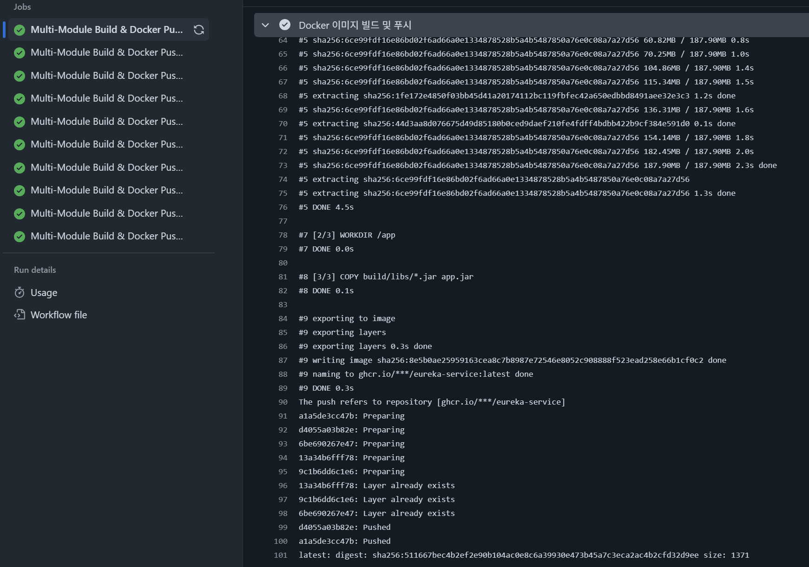Image resolution: width=809 pixels, height=567 pixels.
Task: Select 'latest: digest: sha256:511667bec...' line
Action: (x=524, y=555)
